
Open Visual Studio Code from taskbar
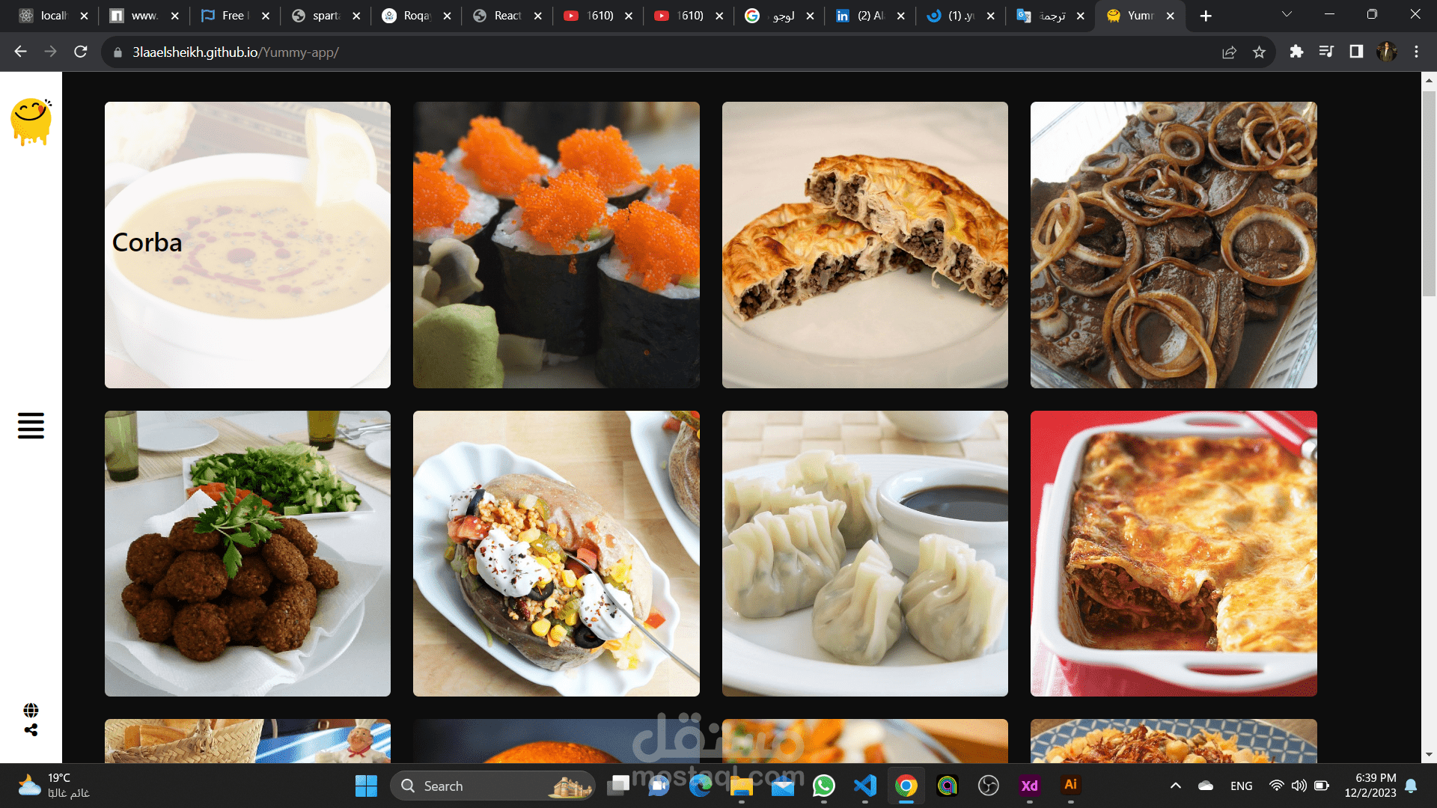click(865, 786)
